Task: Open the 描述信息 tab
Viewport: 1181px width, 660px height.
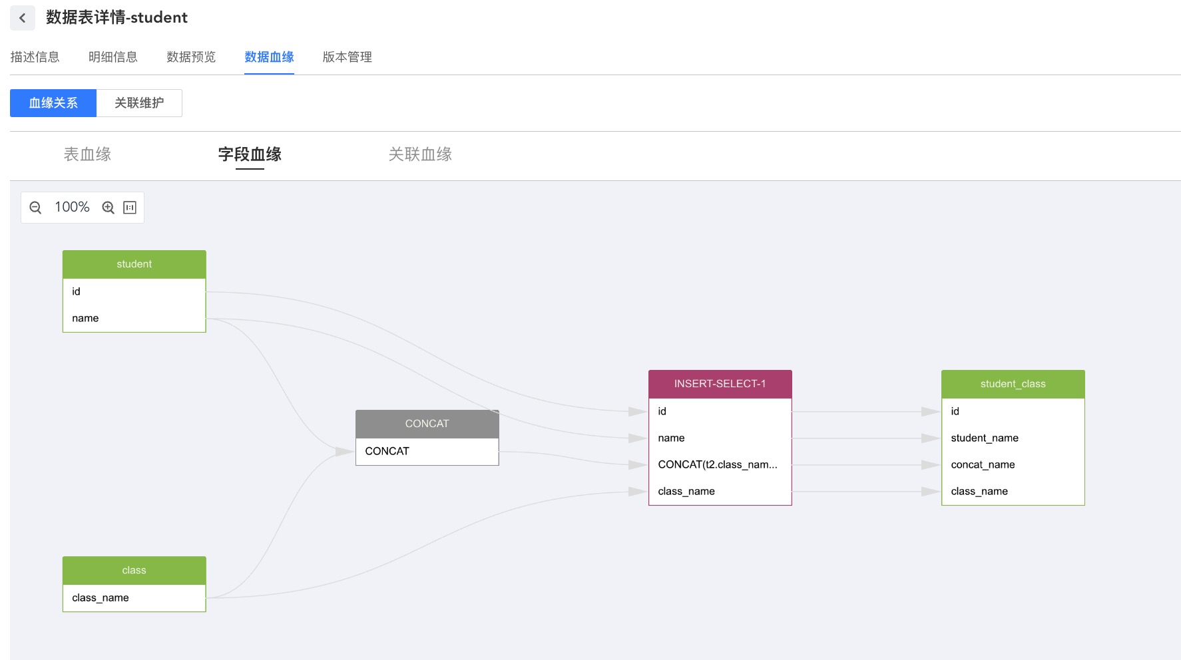Action: [35, 57]
